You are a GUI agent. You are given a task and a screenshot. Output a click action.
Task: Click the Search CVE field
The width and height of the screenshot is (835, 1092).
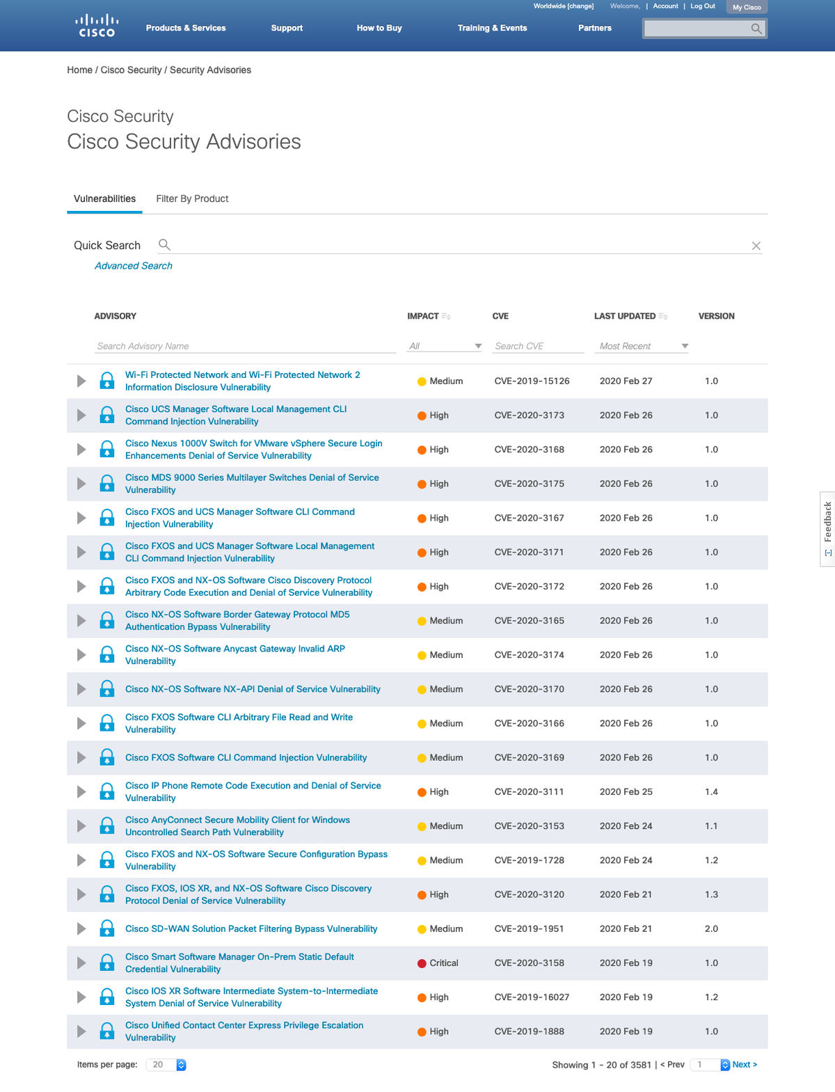538,346
